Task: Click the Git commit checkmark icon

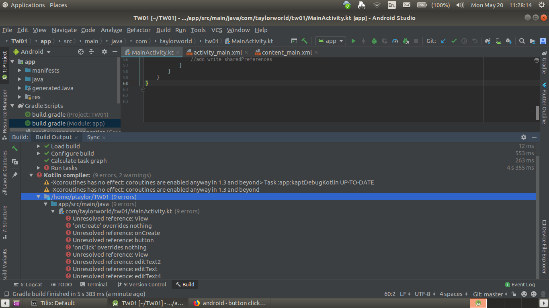Action: click(x=454, y=41)
